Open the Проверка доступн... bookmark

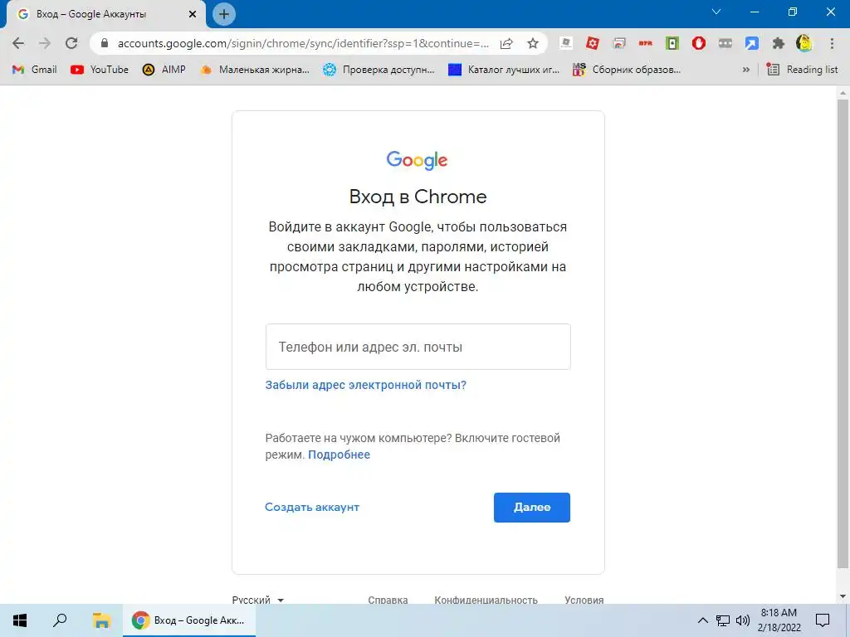379,70
